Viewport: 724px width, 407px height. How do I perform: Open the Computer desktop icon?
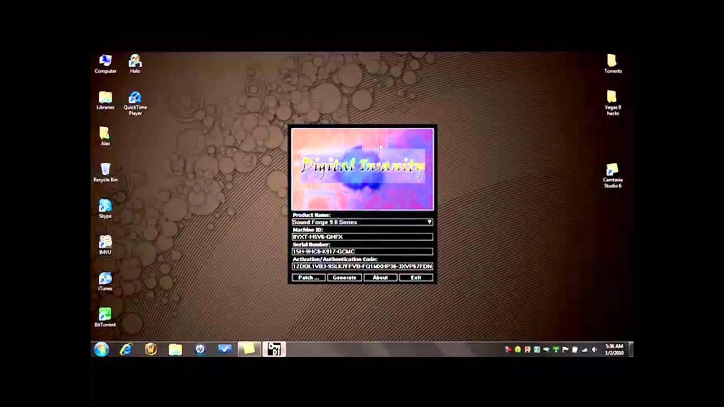pyautogui.click(x=105, y=64)
